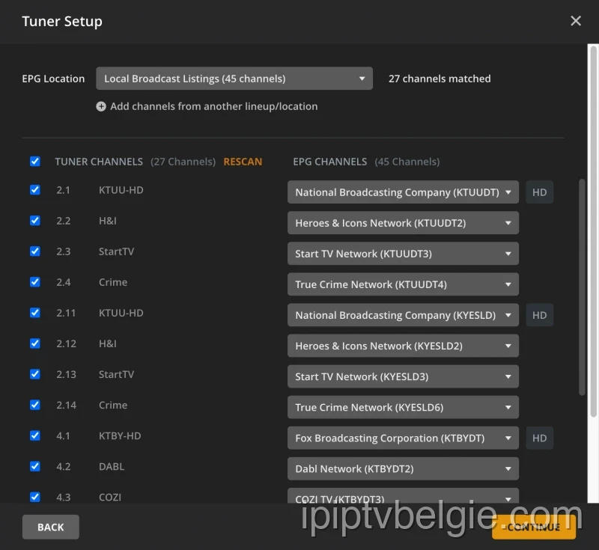Open Start TV Network (KTUUDT3) dropdown
The height and width of the screenshot is (550, 599).
[x=403, y=254]
